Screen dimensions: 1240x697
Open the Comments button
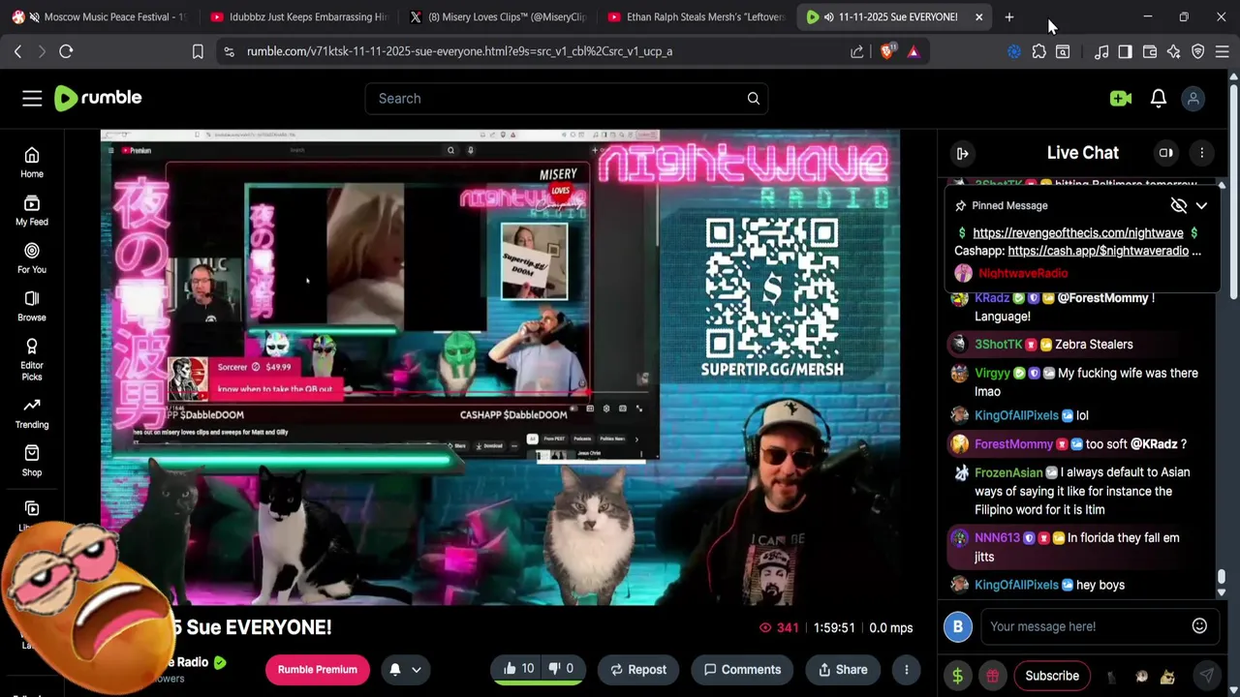pos(742,669)
